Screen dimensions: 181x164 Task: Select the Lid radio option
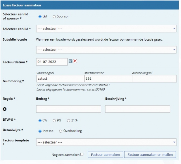[40, 17]
